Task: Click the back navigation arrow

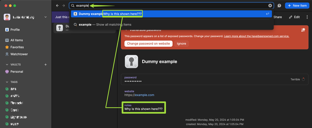Action: point(57,6)
